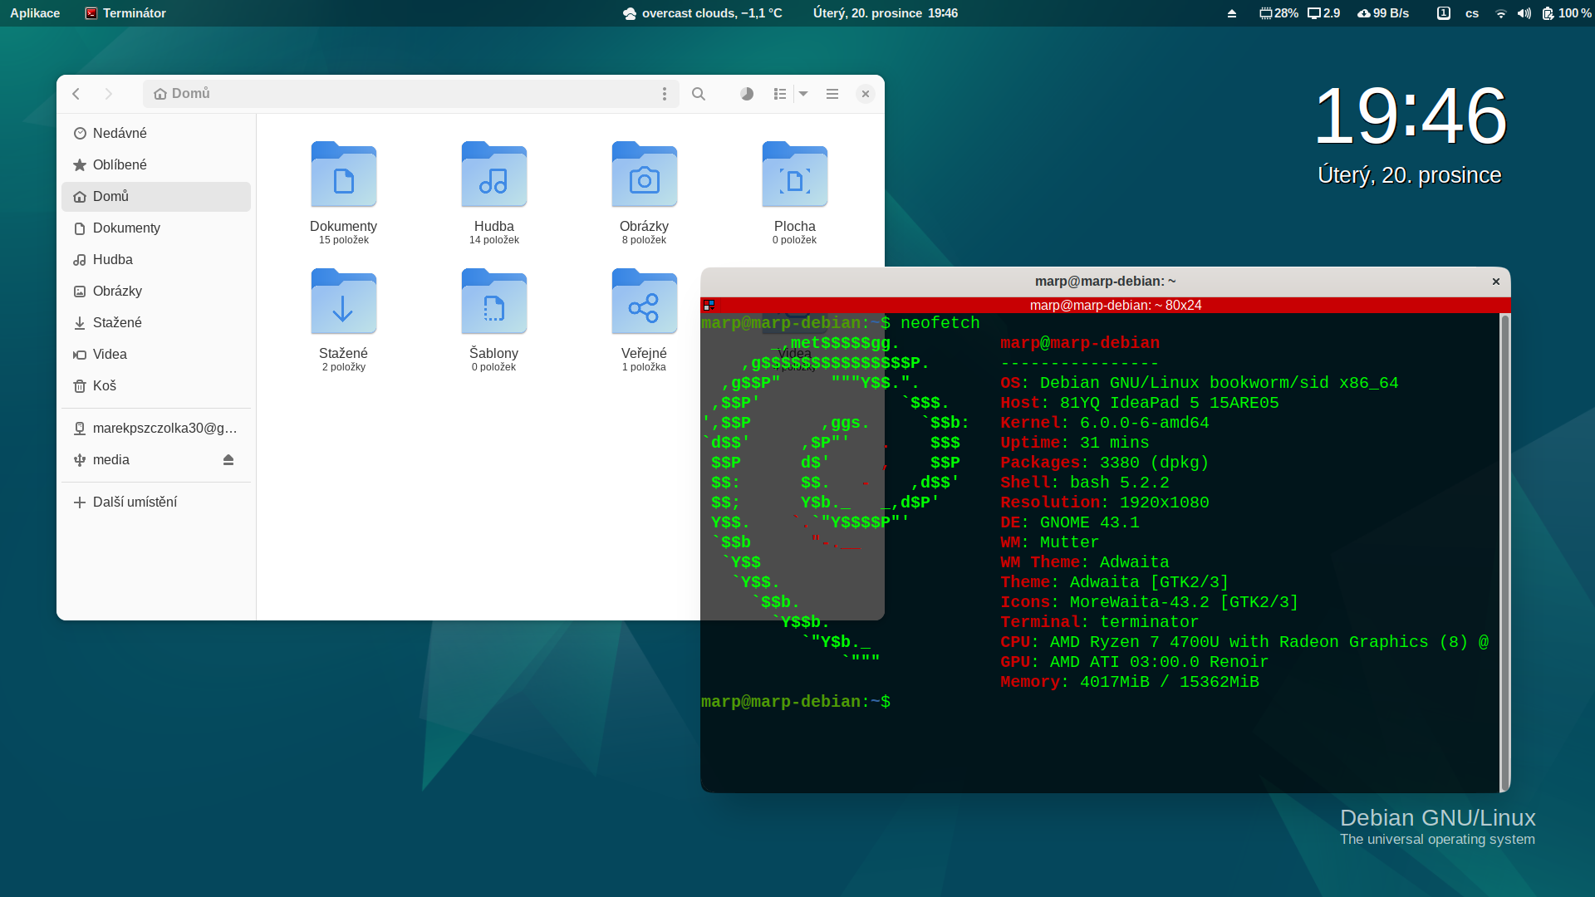Select the Obrázky folder icon
Viewport: 1595px width, 897px height.
pyautogui.click(x=645, y=174)
